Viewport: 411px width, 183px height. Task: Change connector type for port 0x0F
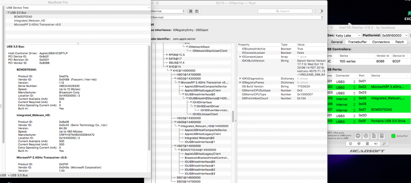point(346,121)
